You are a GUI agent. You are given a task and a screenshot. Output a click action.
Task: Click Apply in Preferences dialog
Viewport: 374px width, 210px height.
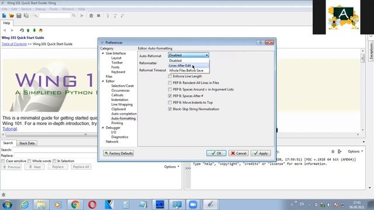point(261,153)
